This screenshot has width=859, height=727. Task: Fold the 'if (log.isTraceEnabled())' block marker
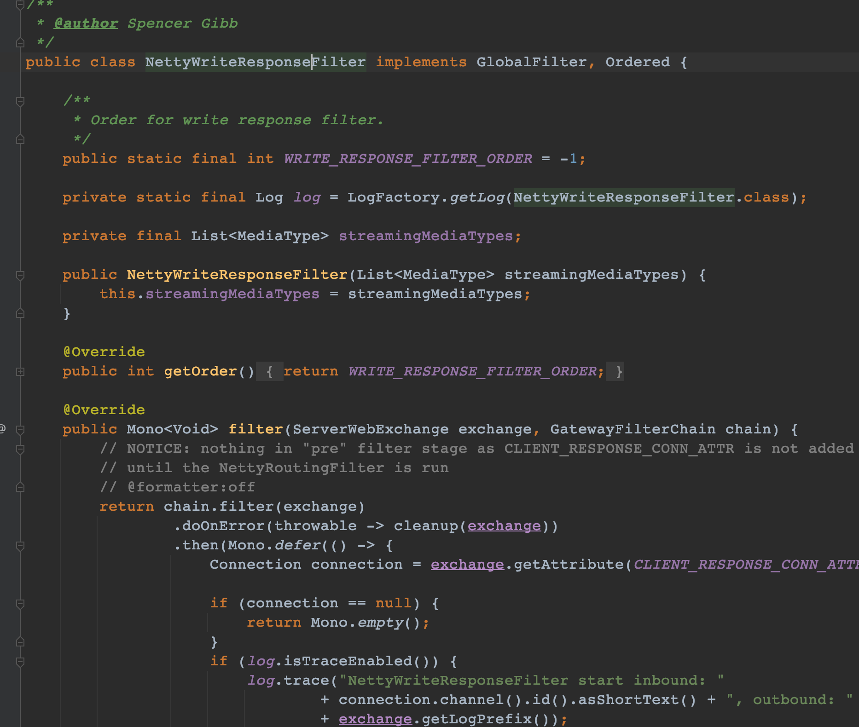coord(20,662)
